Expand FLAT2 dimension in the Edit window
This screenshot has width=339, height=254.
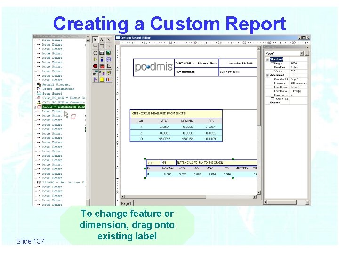(35, 107)
